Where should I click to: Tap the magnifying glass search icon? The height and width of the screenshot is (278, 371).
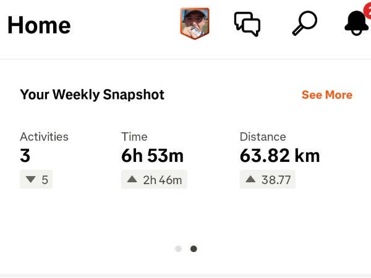click(304, 23)
